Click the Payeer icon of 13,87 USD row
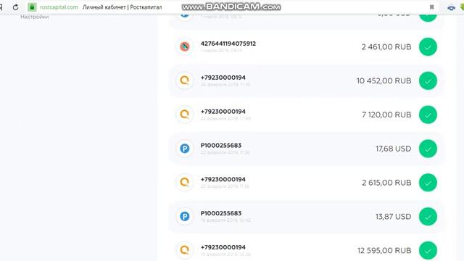Viewport: 464px width, 261px height. tap(185, 216)
